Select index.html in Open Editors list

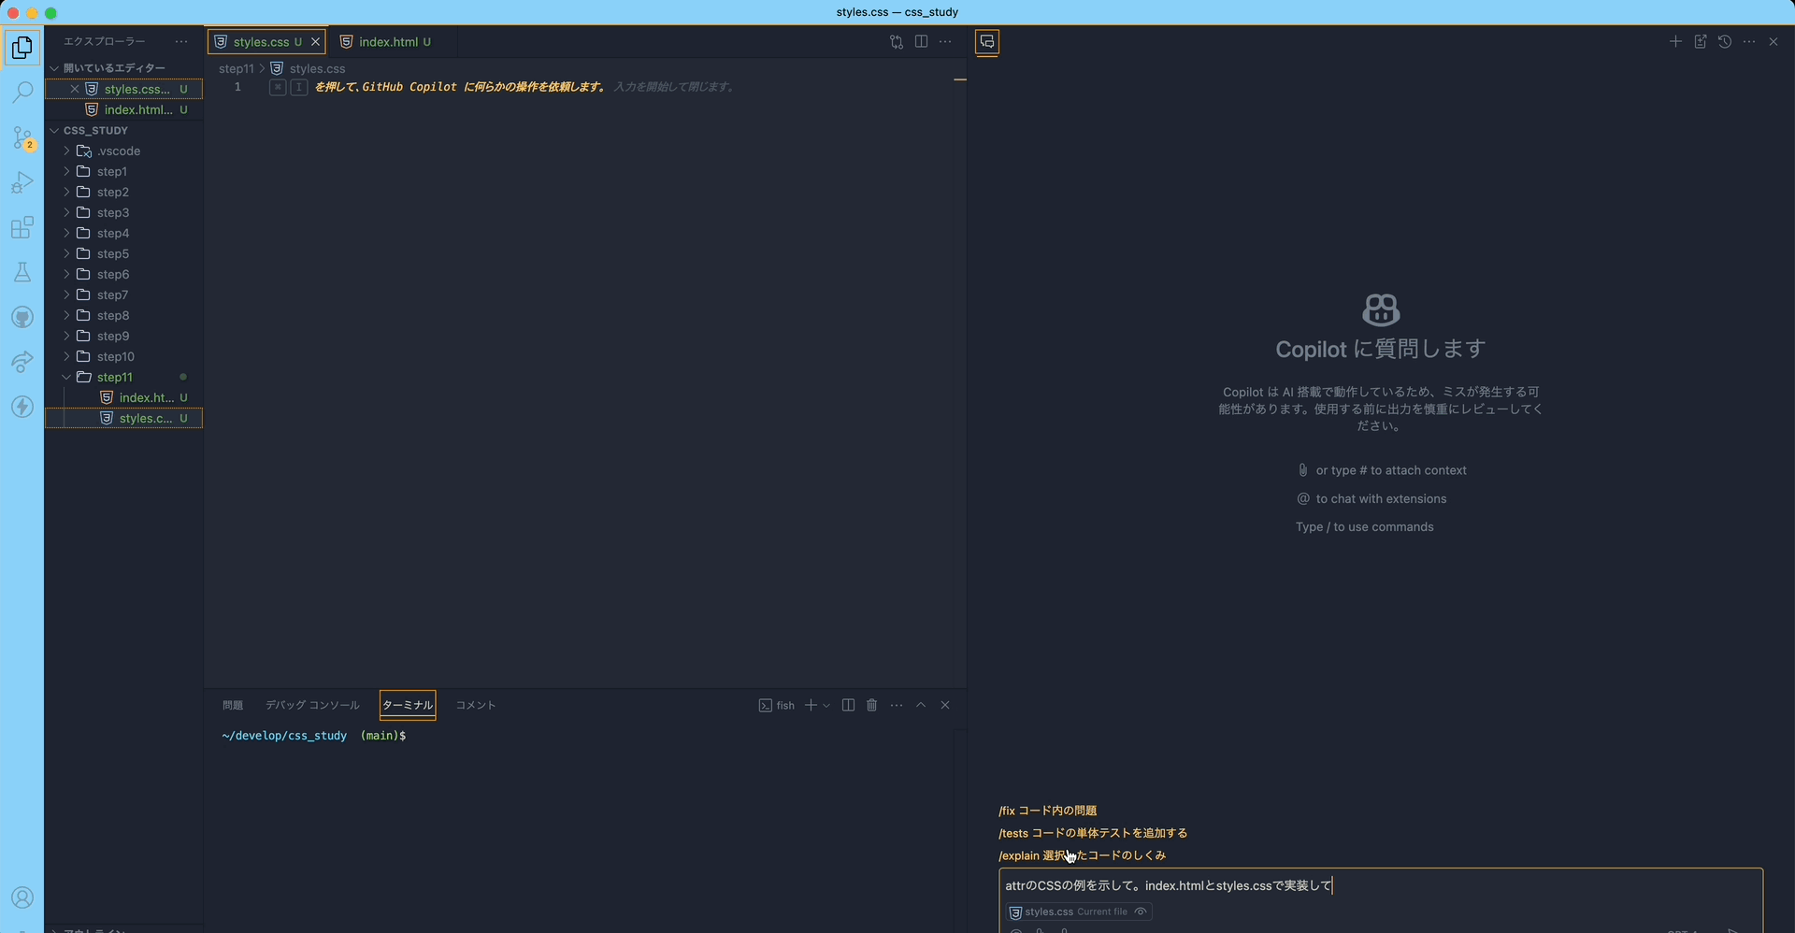coord(123,110)
